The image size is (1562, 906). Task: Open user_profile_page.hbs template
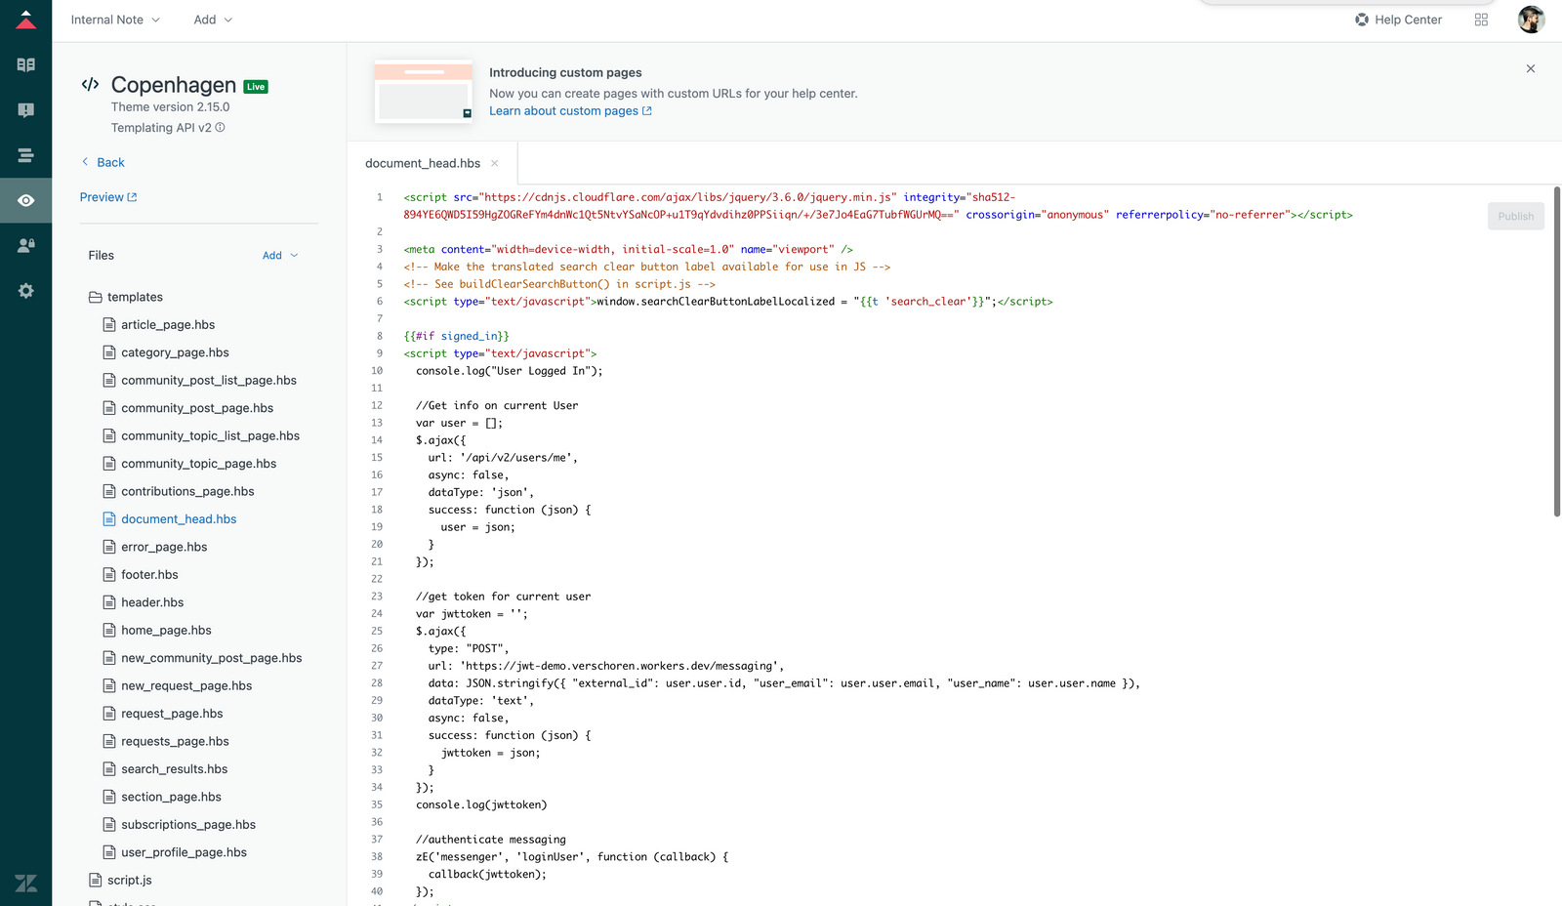pos(184,853)
